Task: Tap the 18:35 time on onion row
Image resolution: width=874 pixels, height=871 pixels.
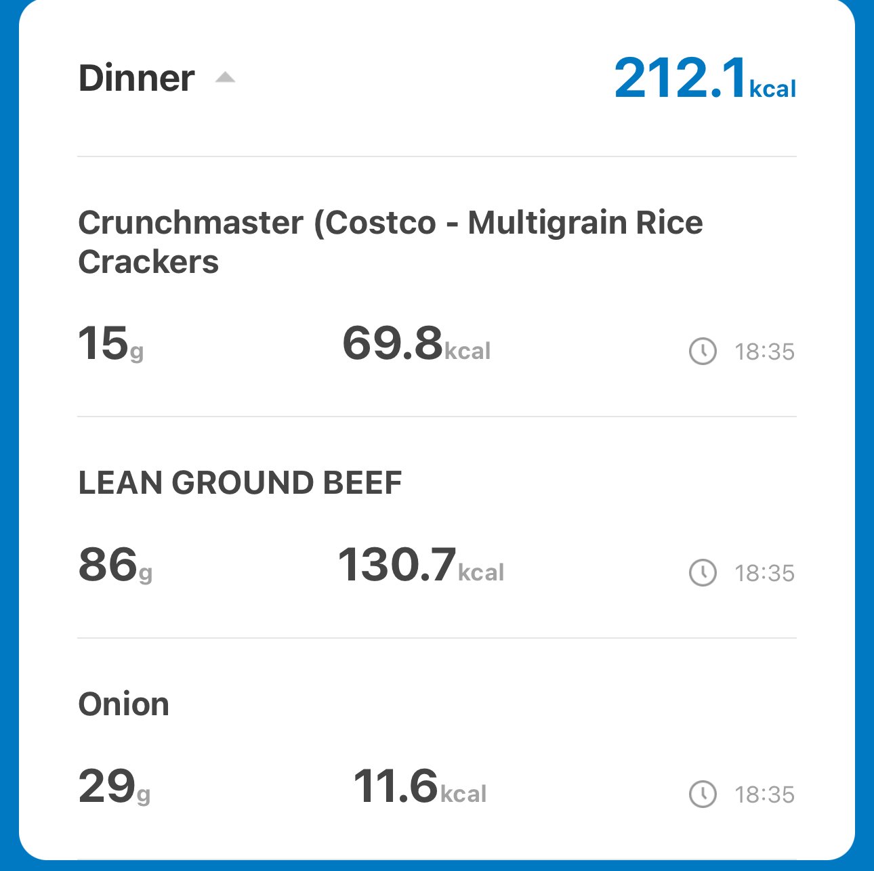Action: click(765, 795)
